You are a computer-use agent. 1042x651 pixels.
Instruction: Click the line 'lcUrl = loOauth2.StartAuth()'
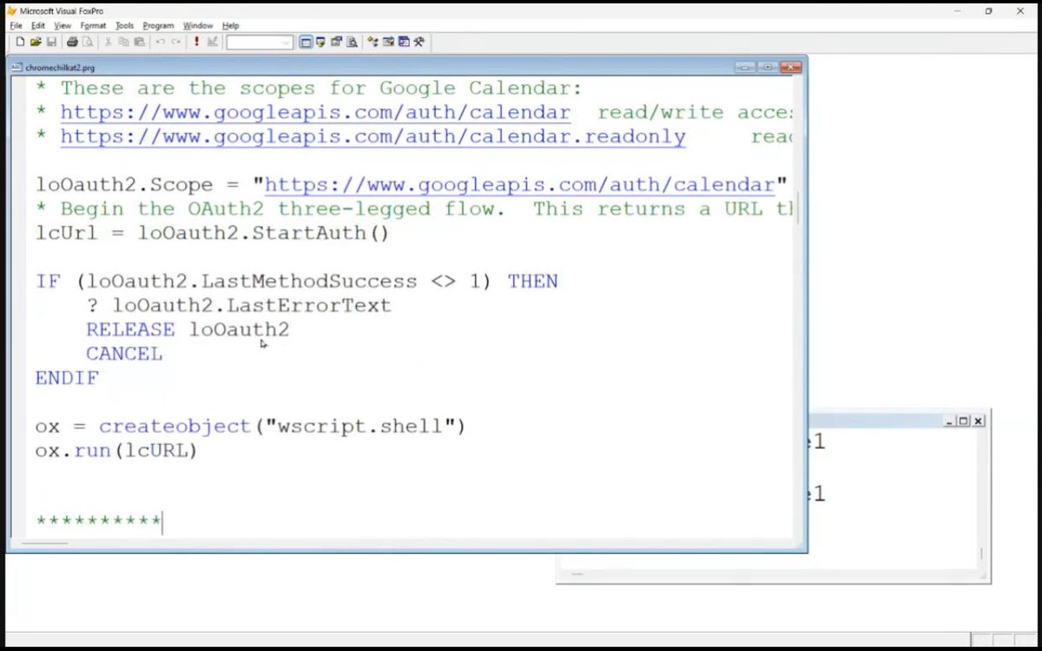[x=213, y=233]
